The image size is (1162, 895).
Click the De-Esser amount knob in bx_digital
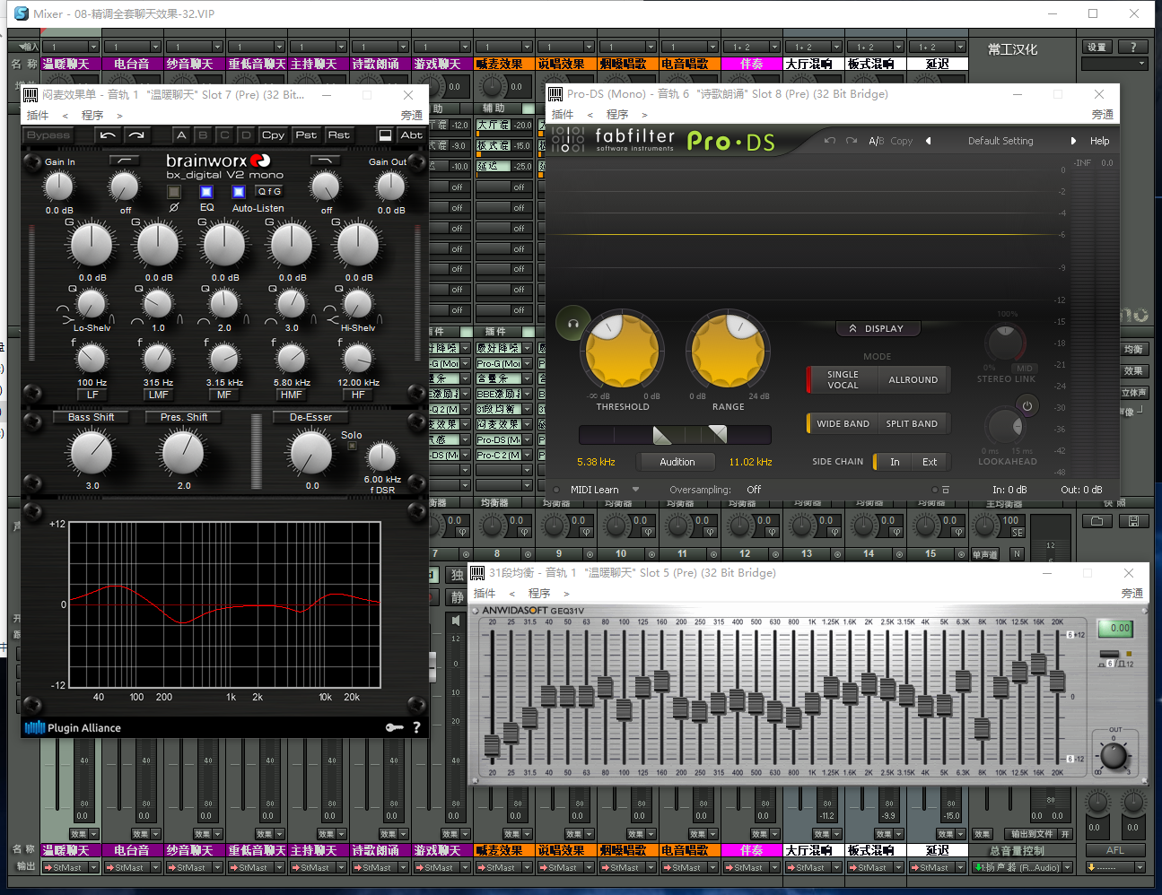tap(311, 452)
